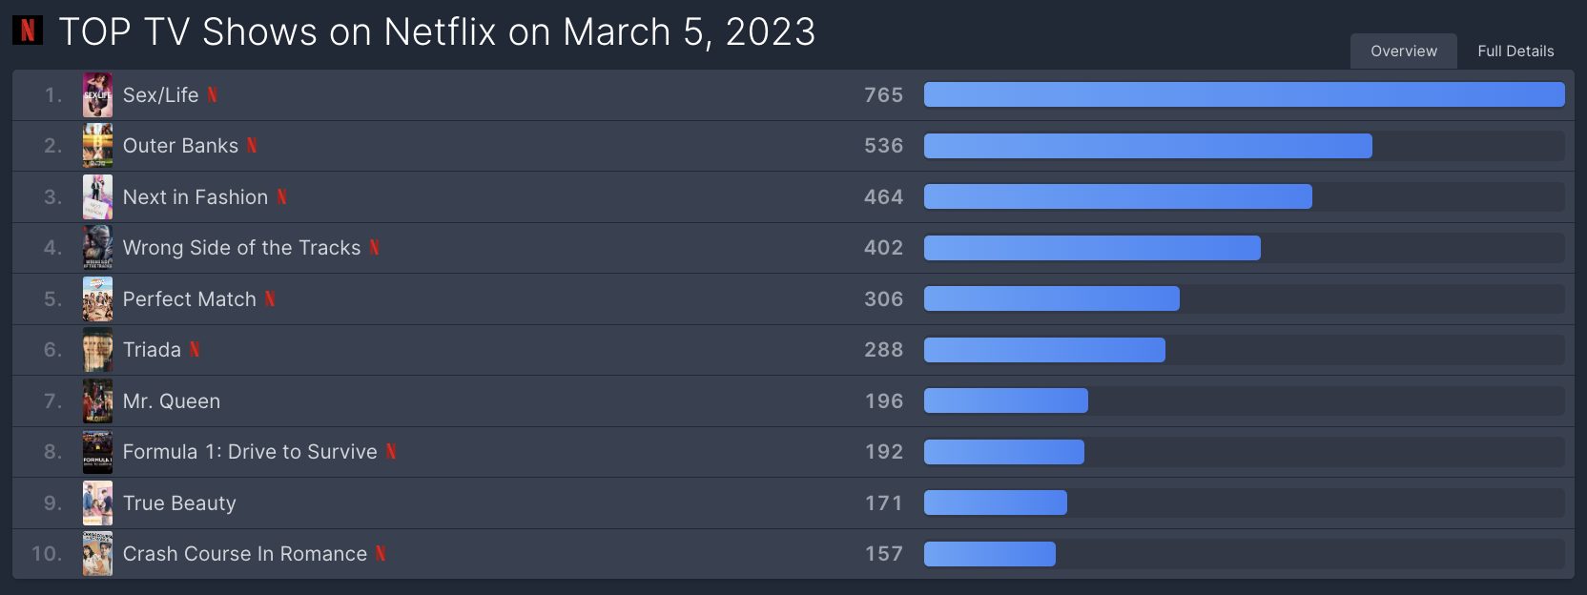The image size is (1587, 595).
Task: Click the Sex/Life 765 points bar
Action: 1245,94
